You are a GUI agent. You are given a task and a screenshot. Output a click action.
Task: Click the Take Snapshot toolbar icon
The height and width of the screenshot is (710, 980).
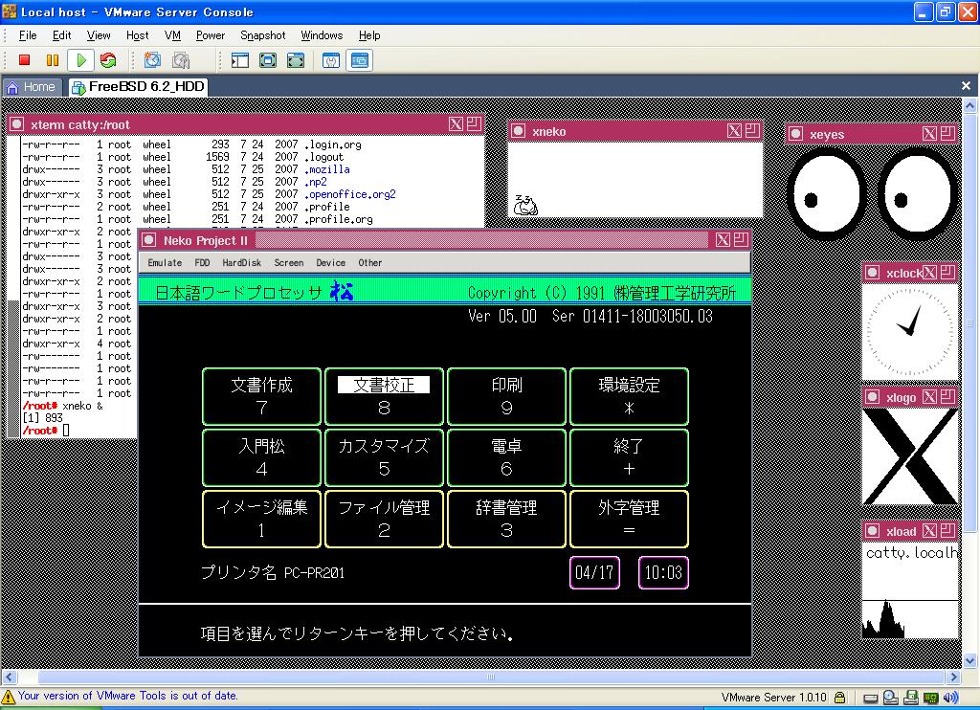coord(152,60)
